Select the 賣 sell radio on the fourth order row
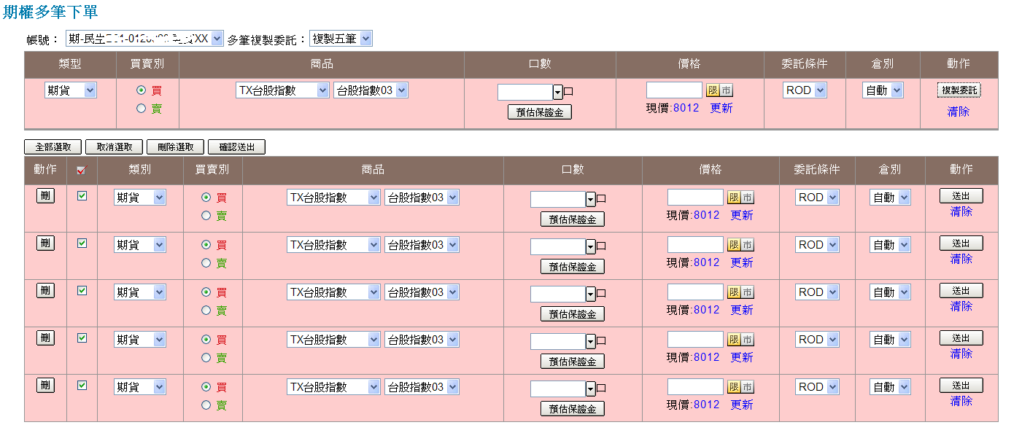Screen dimensions: 1022x433 [206, 358]
